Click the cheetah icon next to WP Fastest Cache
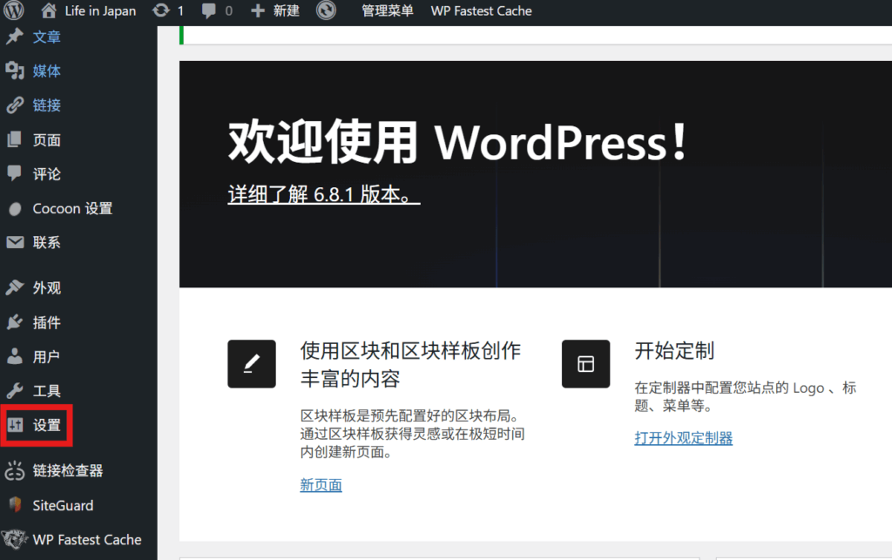892x560 pixels. 14,539
